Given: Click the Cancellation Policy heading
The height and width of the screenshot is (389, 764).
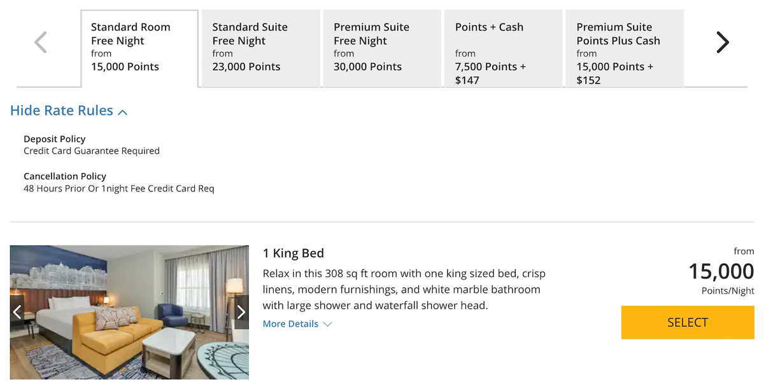Looking at the screenshot, I should 64,176.
